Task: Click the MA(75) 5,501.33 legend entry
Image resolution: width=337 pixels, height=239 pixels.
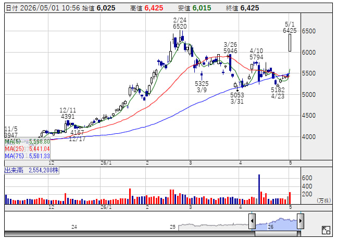Action: click(27, 156)
